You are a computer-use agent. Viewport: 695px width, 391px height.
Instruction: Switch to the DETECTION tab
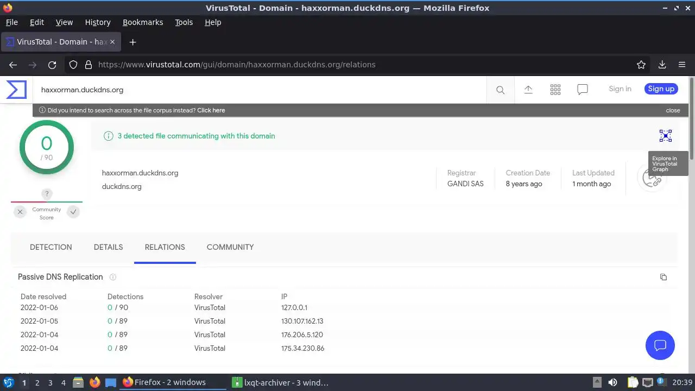tap(50, 247)
